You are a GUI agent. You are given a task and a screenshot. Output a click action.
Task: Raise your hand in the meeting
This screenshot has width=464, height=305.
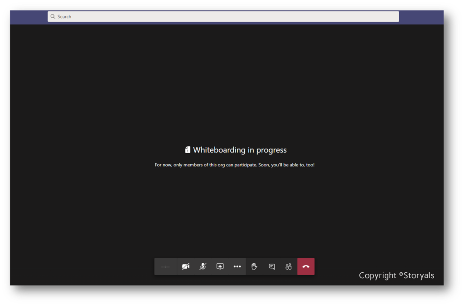(x=254, y=266)
